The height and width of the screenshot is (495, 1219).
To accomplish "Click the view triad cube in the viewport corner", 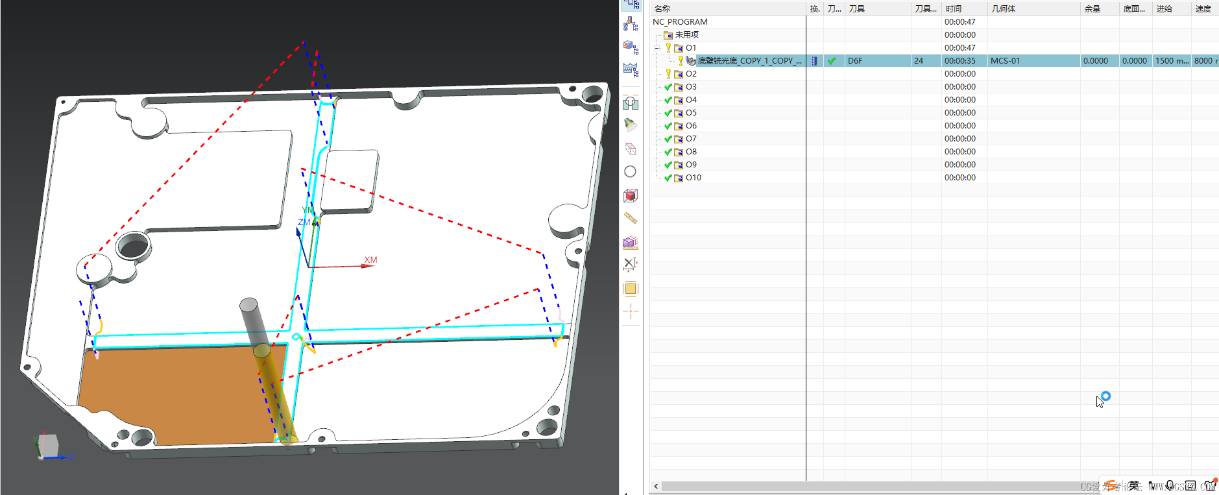I will tap(47, 446).
